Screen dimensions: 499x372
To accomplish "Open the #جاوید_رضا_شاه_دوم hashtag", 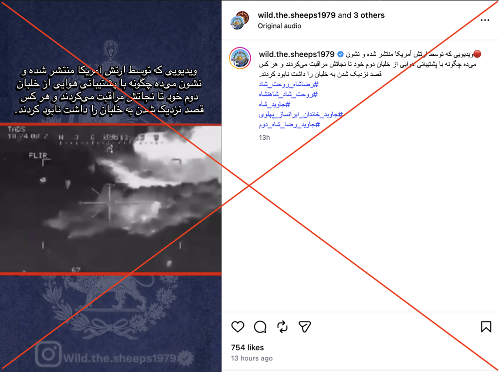I will pyautogui.click(x=289, y=124).
